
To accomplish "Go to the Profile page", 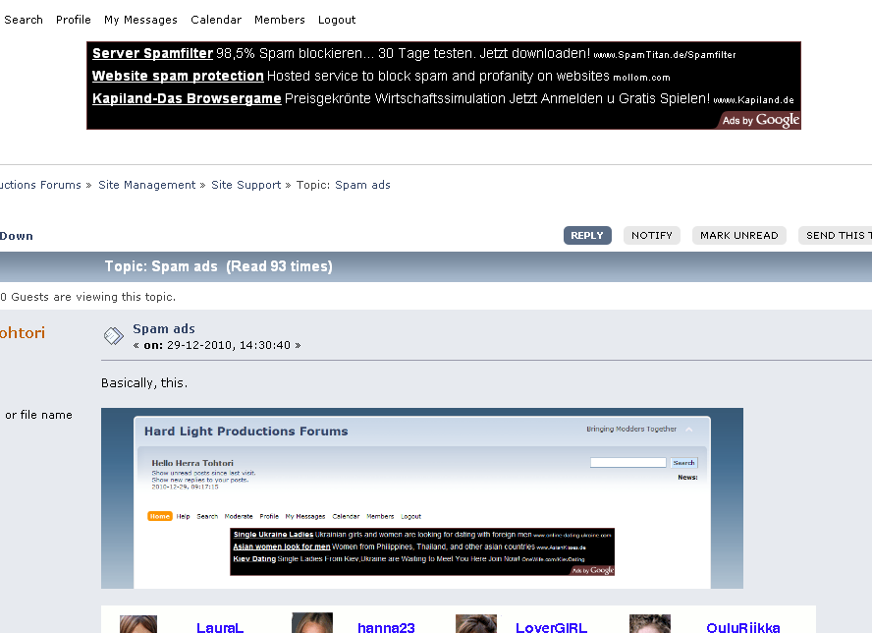I will pyautogui.click(x=74, y=20).
